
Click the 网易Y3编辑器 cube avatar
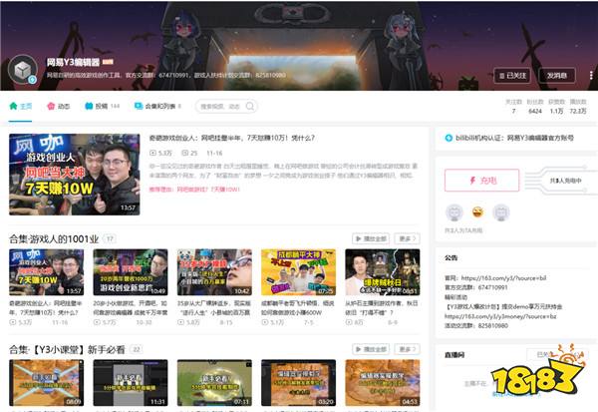pos(23,69)
